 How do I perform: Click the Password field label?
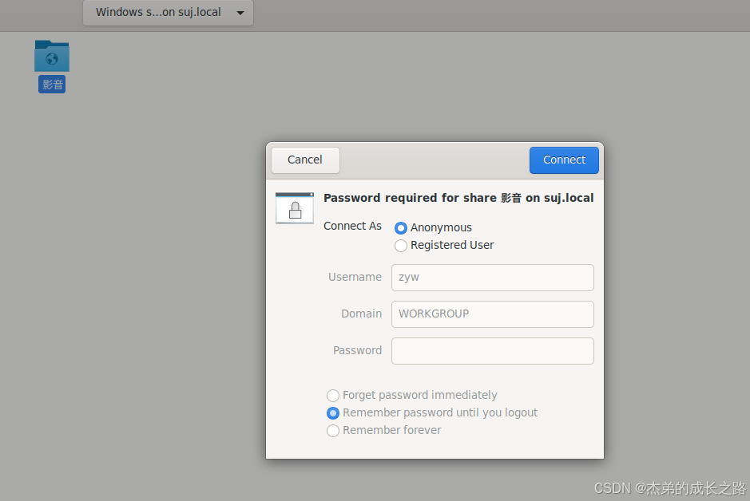click(x=357, y=350)
